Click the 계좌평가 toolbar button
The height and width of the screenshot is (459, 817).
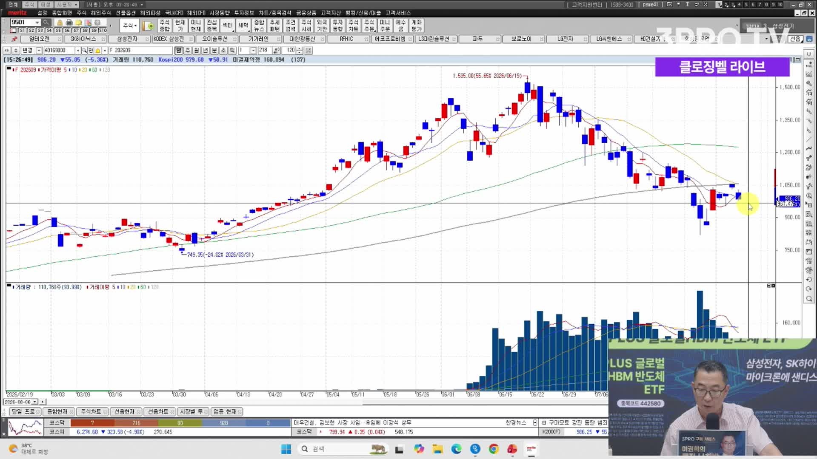coord(416,25)
